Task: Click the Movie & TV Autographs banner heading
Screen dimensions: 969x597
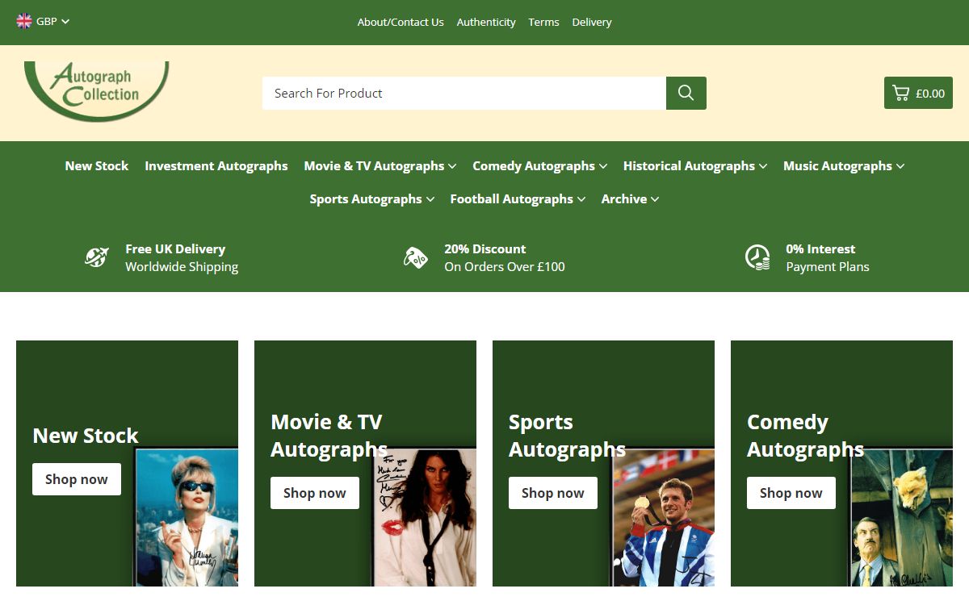Action: point(329,436)
